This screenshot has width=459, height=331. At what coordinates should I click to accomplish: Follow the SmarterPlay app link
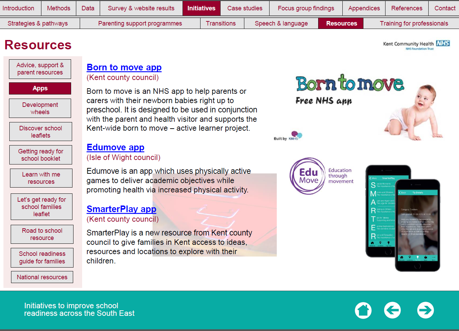[x=121, y=209]
